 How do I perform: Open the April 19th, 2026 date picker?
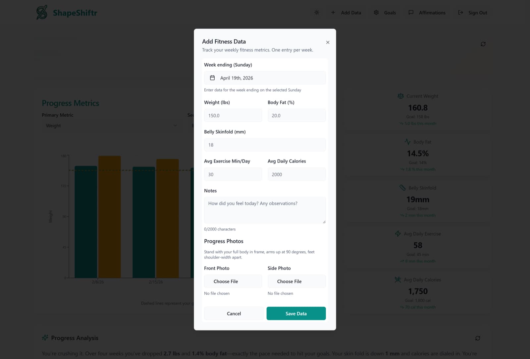coord(265,78)
